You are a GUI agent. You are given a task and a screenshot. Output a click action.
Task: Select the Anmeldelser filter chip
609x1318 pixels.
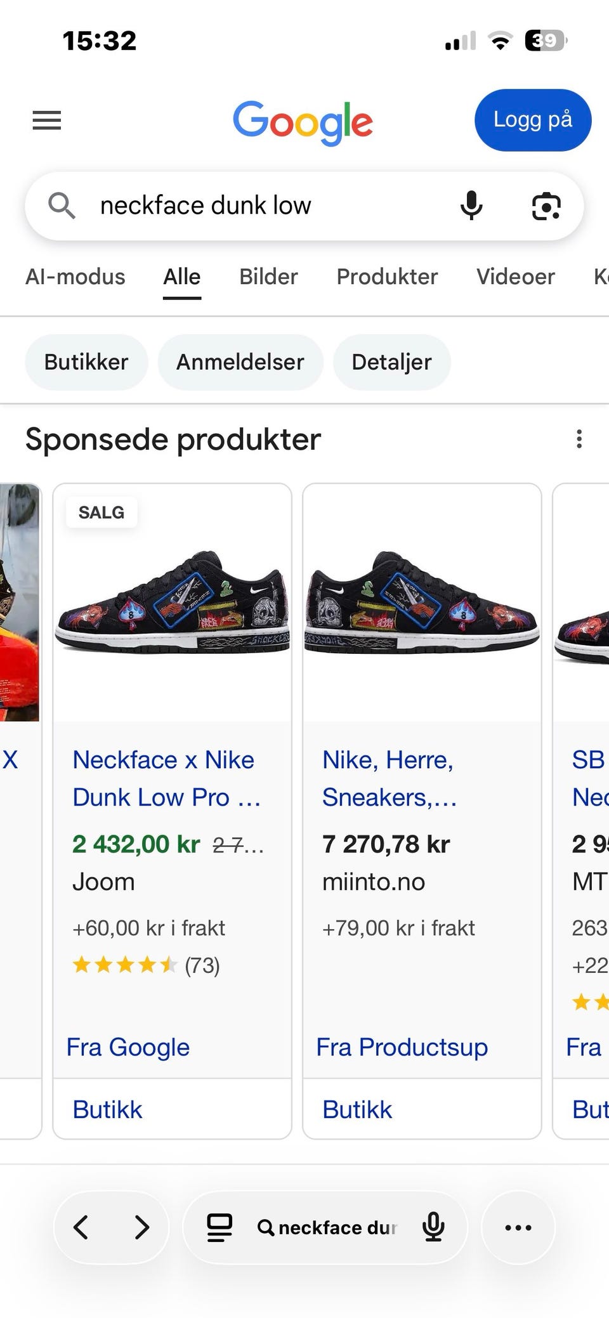pos(240,362)
